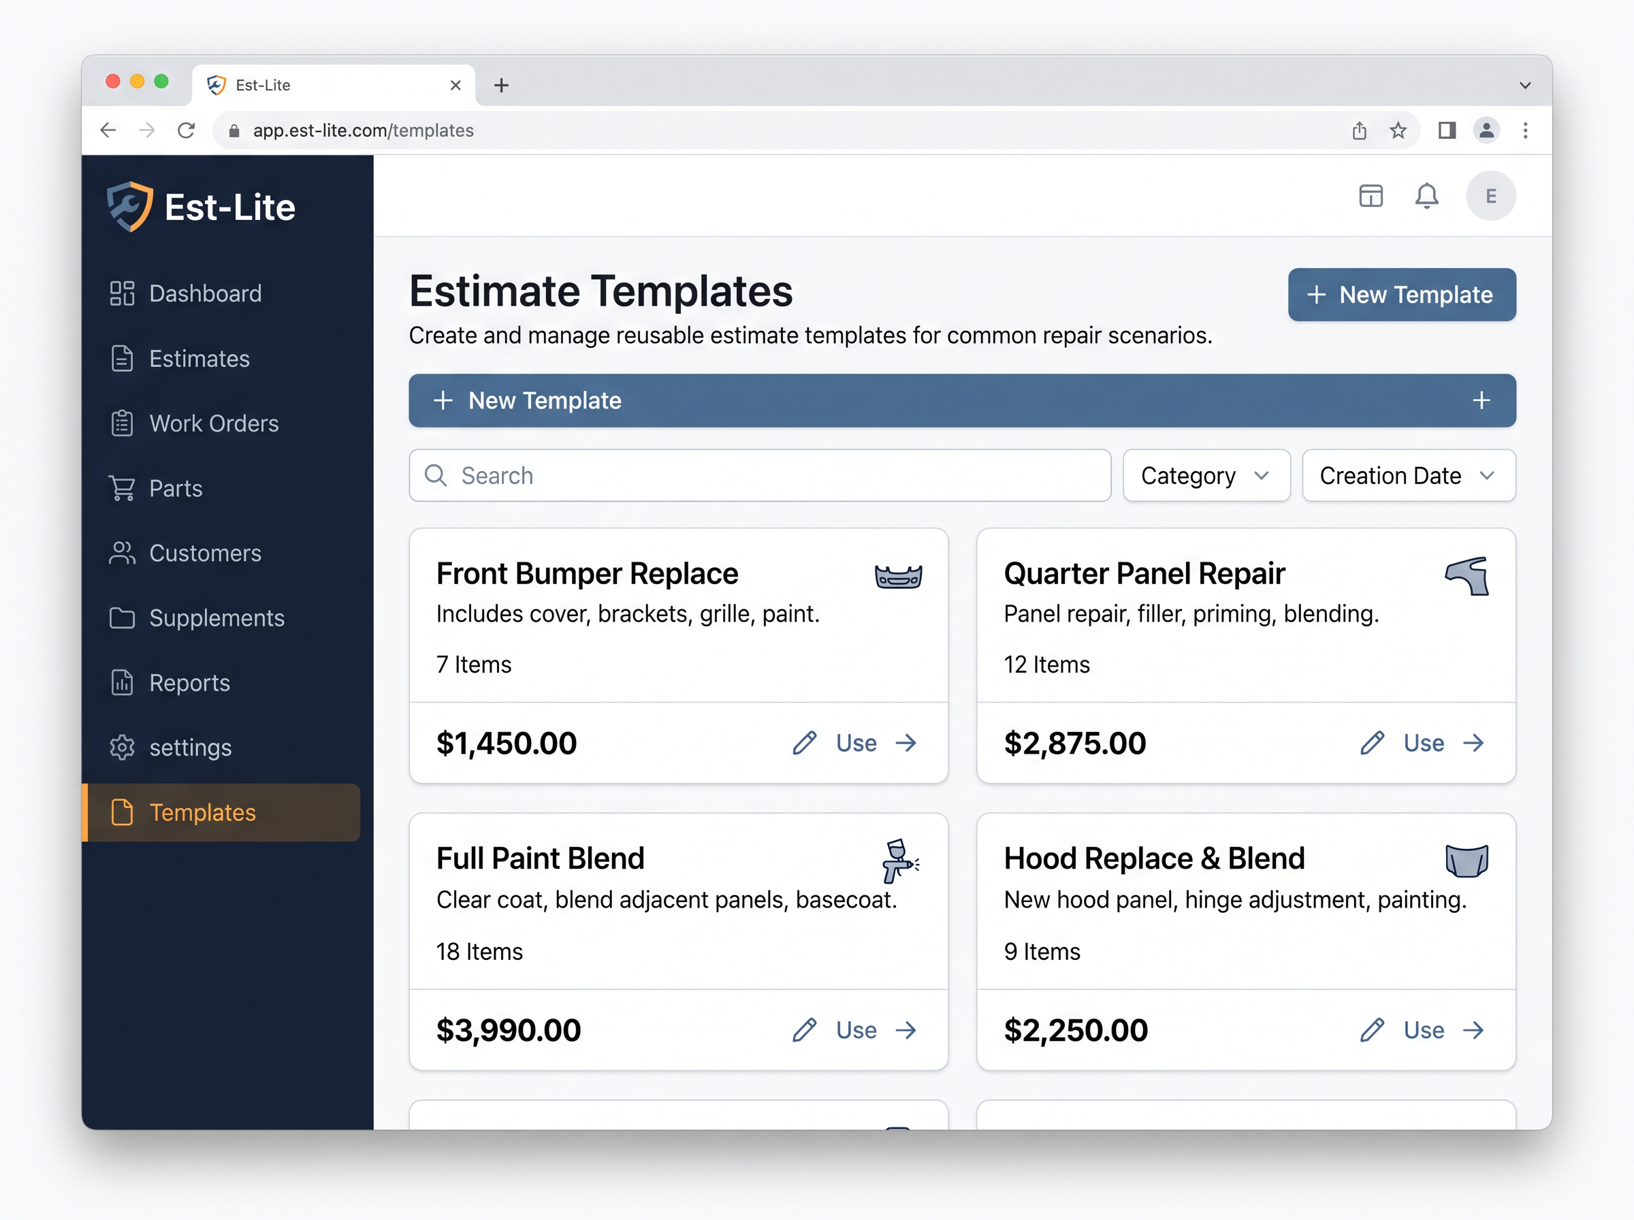Open the Creation Date sort dropdown
Screen dimensions: 1634x1220
1409,476
